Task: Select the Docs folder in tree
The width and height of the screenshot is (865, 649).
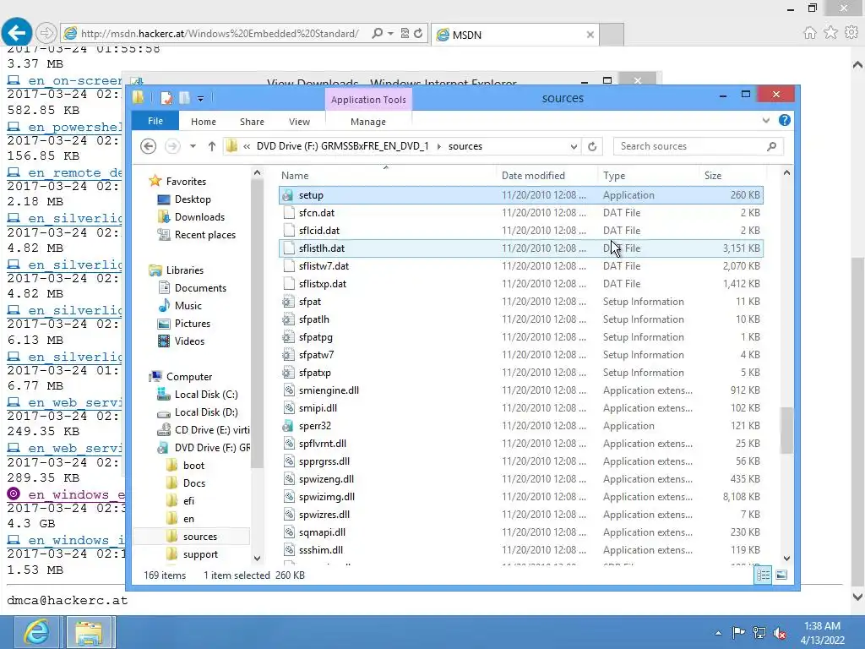Action: coord(194,483)
